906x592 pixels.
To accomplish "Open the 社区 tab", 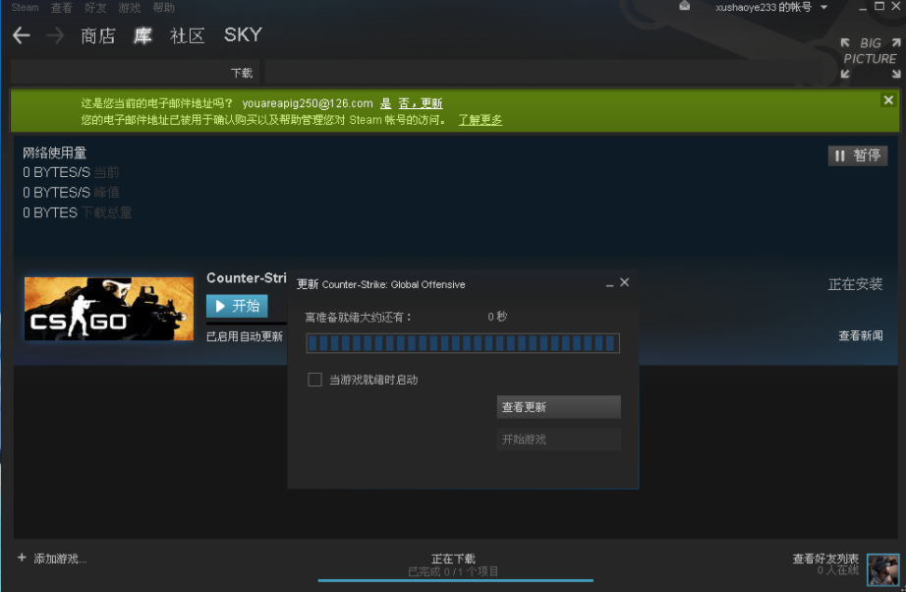I will 188,35.
